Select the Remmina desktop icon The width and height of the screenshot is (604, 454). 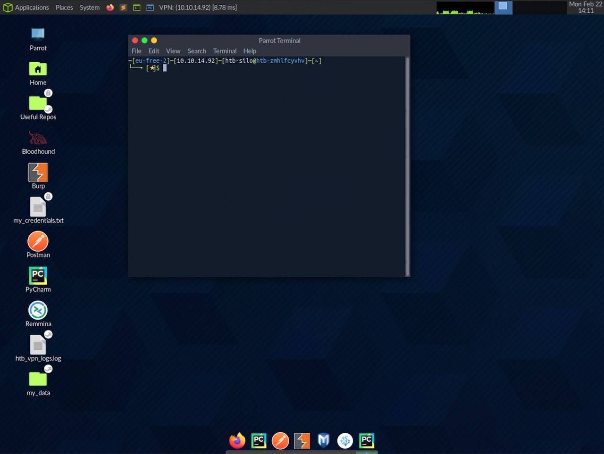tap(38, 311)
